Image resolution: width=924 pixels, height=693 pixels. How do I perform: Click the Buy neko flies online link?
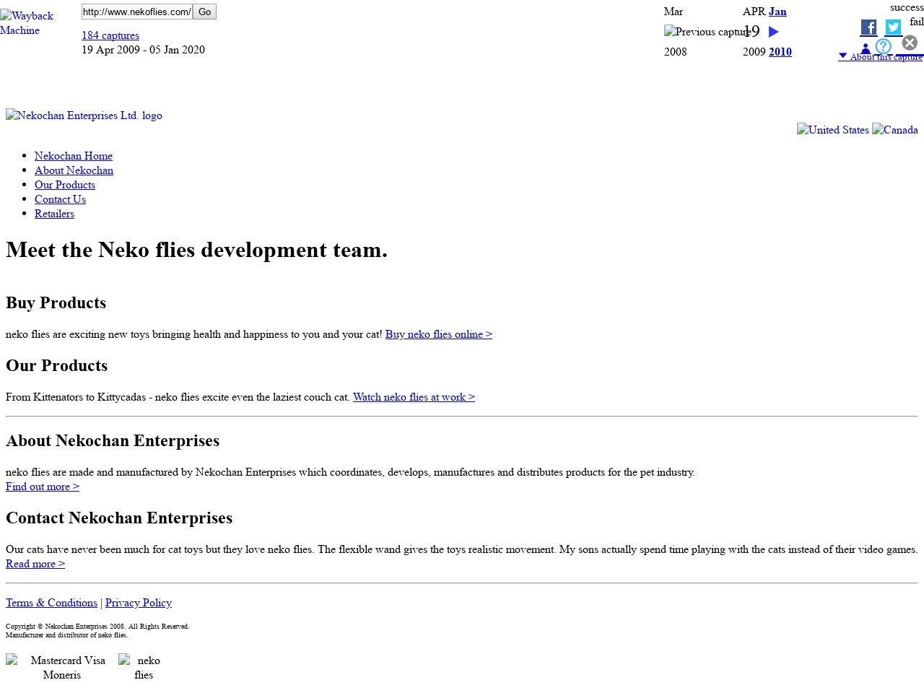point(438,334)
